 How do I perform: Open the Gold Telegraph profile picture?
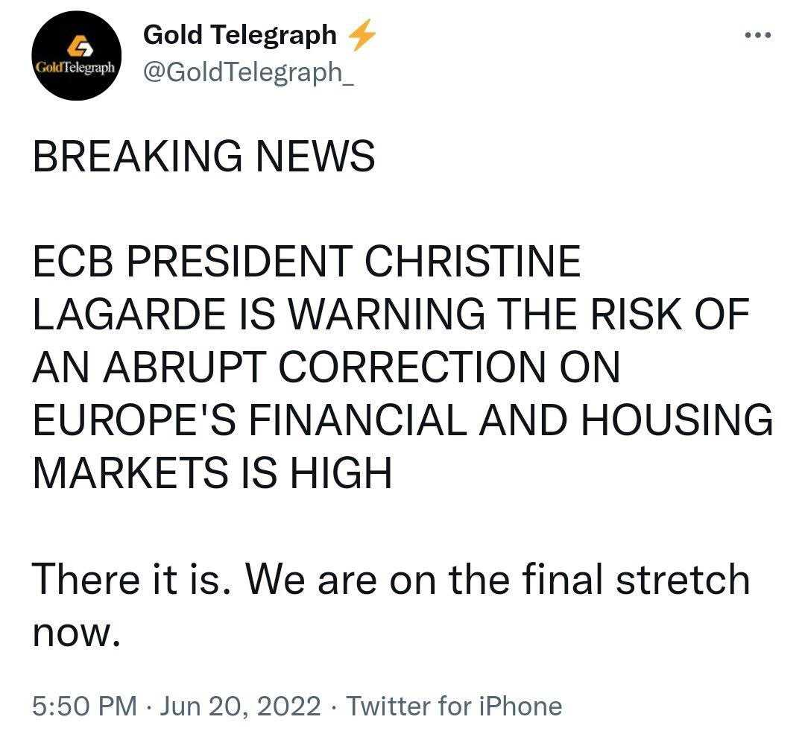point(77,55)
